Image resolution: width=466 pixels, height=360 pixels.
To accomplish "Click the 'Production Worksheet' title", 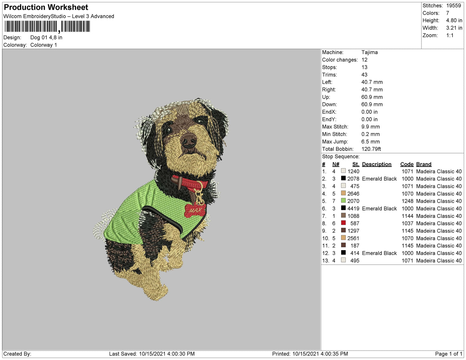I will pos(46,7).
